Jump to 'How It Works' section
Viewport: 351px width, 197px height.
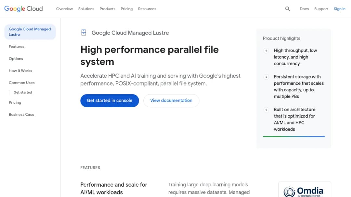click(x=20, y=71)
